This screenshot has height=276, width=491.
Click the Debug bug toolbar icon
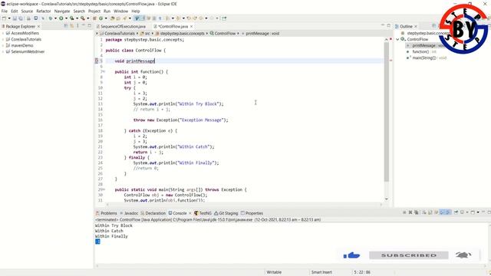tap(51, 18)
